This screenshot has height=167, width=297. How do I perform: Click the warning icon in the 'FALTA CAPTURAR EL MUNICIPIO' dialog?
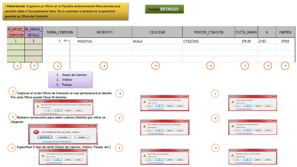144,102
